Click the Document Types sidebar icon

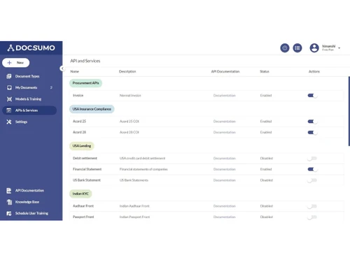[x=9, y=76]
